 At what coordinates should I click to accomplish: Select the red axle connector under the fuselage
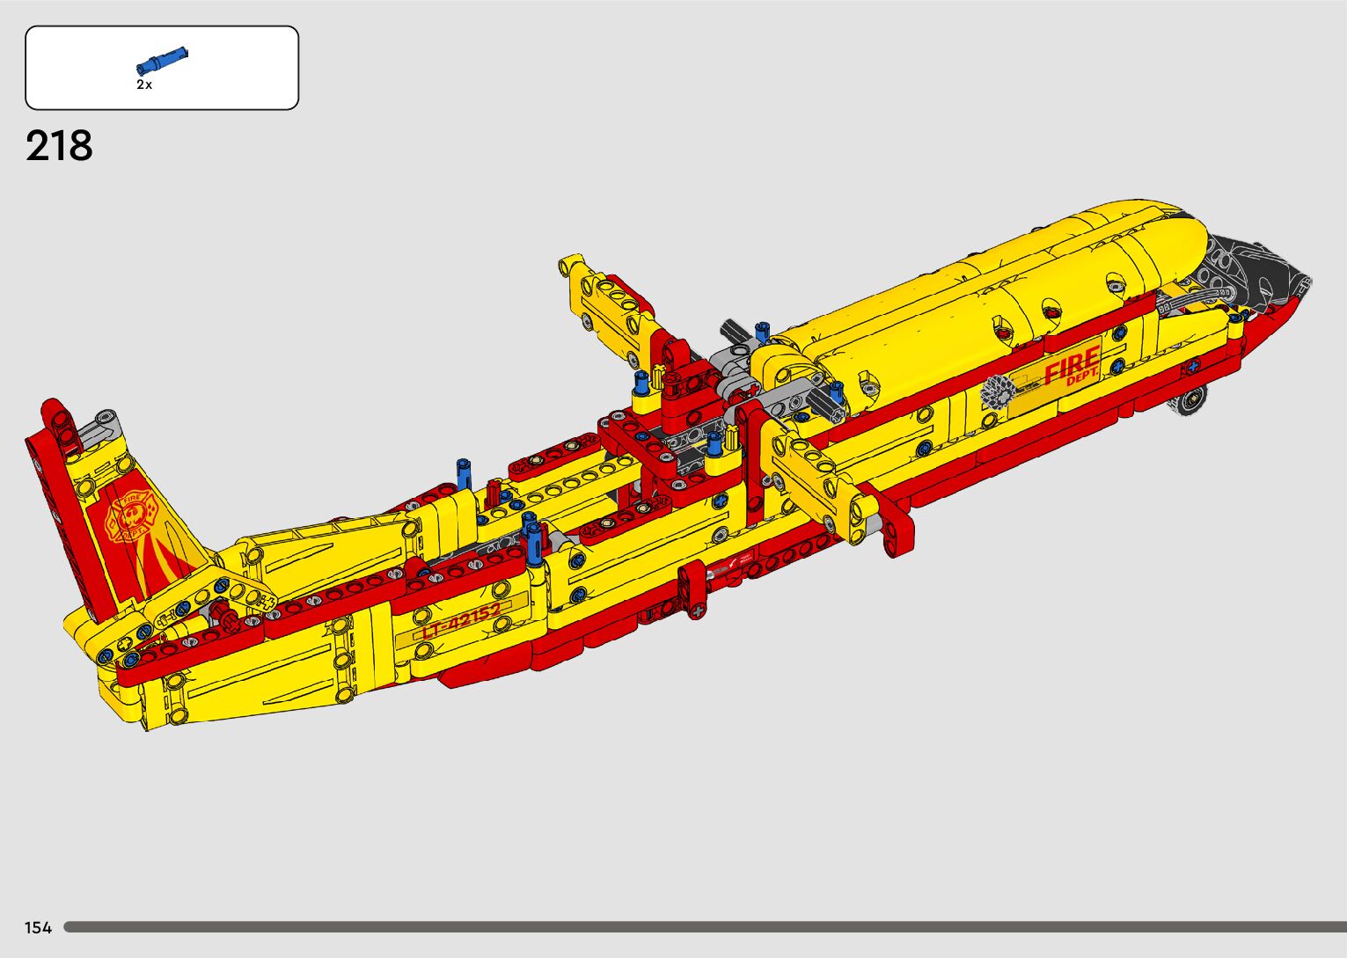692,590
